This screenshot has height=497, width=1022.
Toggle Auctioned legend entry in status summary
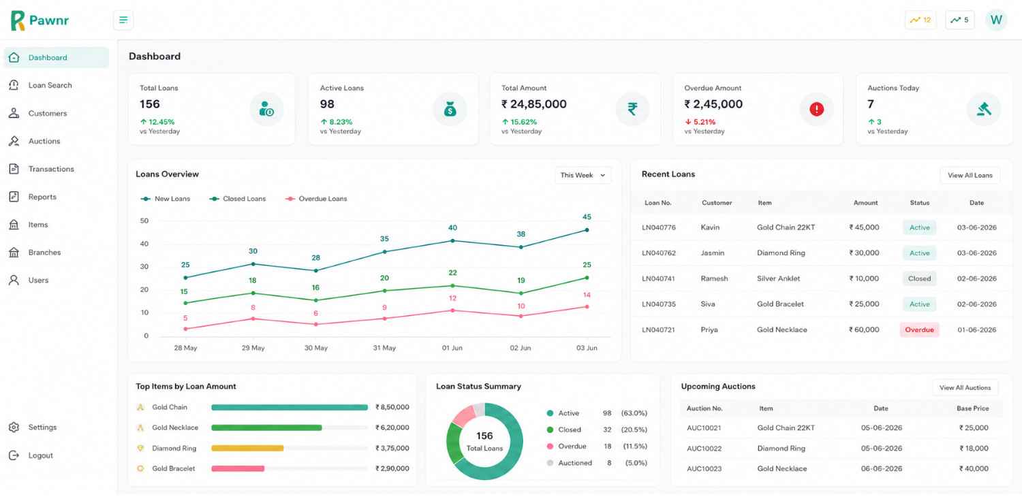596,463
